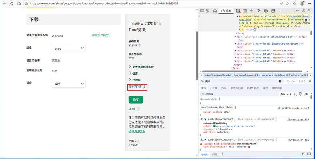Go back to the previous browser page

pos(4,3)
